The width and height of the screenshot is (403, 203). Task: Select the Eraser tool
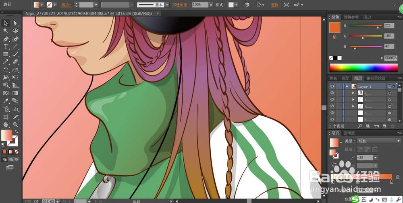pyautogui.click(x=15, y=62)
